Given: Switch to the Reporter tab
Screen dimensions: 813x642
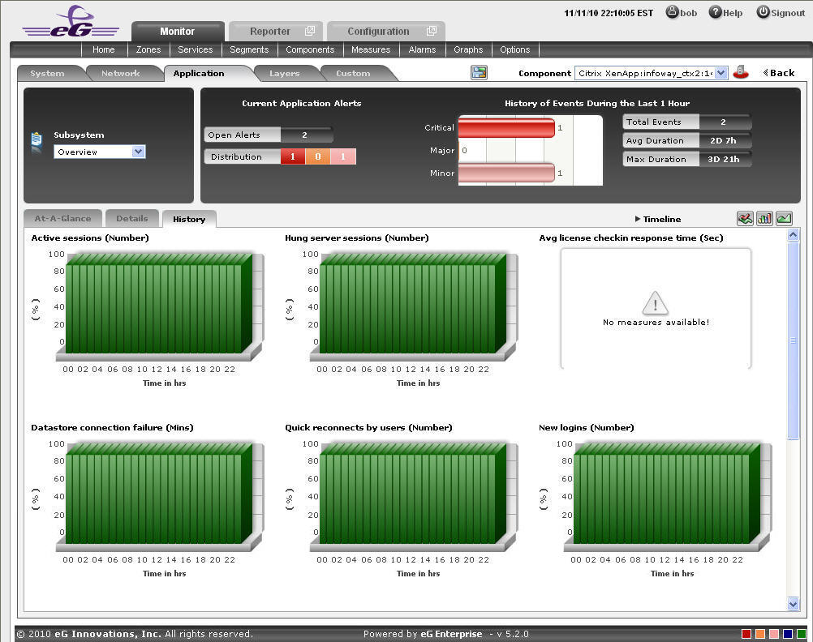Looking at the screenshot, I should pyautogui.click(x=275, y=31).
